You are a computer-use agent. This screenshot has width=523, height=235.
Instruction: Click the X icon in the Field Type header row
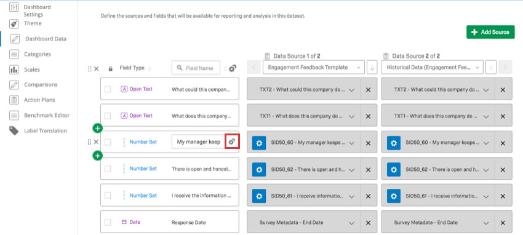pos(97,69)
